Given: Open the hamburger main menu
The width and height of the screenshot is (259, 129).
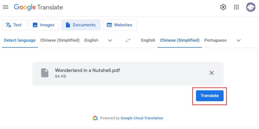Looking at the screenshot, I should click(x=6, y=7).
